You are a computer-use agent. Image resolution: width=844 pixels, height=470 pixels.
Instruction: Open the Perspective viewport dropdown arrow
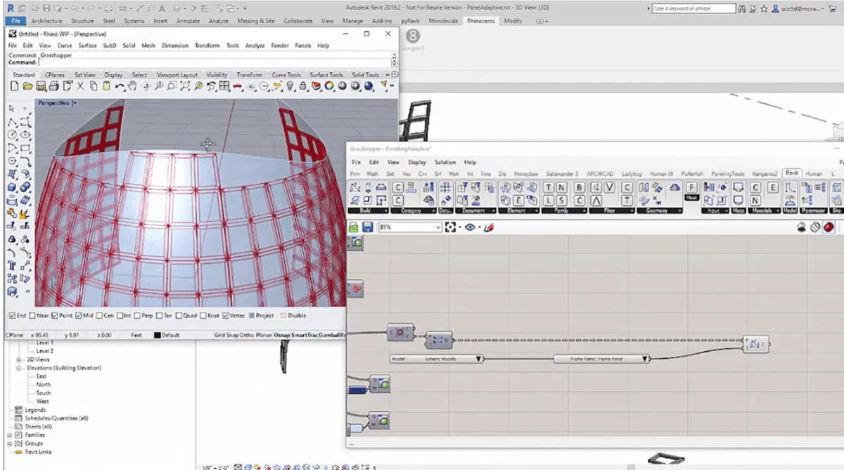point(74,103)
